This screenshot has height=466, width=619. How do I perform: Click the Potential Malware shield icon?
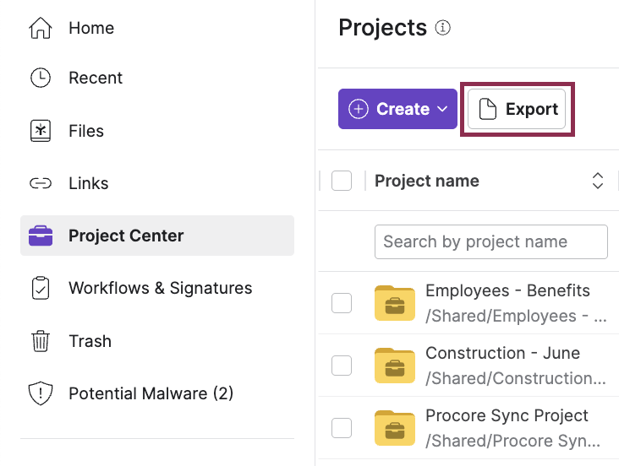[x=41, y=393]
